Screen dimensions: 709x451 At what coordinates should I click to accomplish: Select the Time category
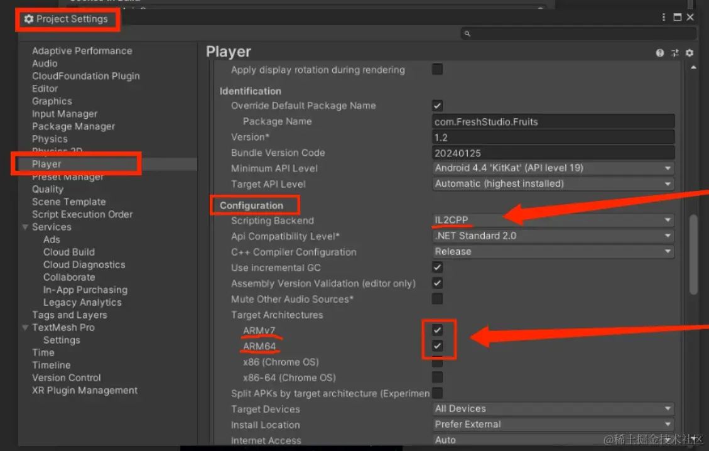click(43, 353)
